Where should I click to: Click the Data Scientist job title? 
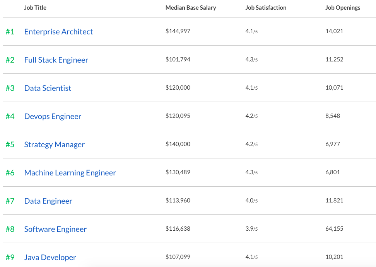[x=48, y=88]
